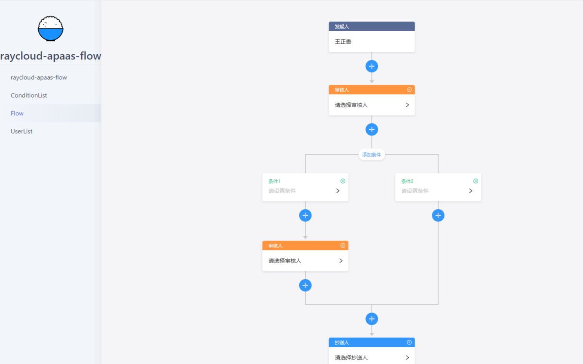
Task: Remove the lower 审核人 node
Action: coord(343,246)
